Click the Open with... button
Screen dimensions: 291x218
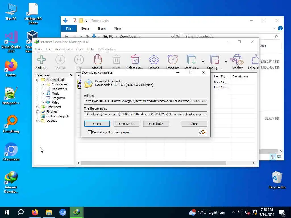pyautogui.click(x=126, y=124)
